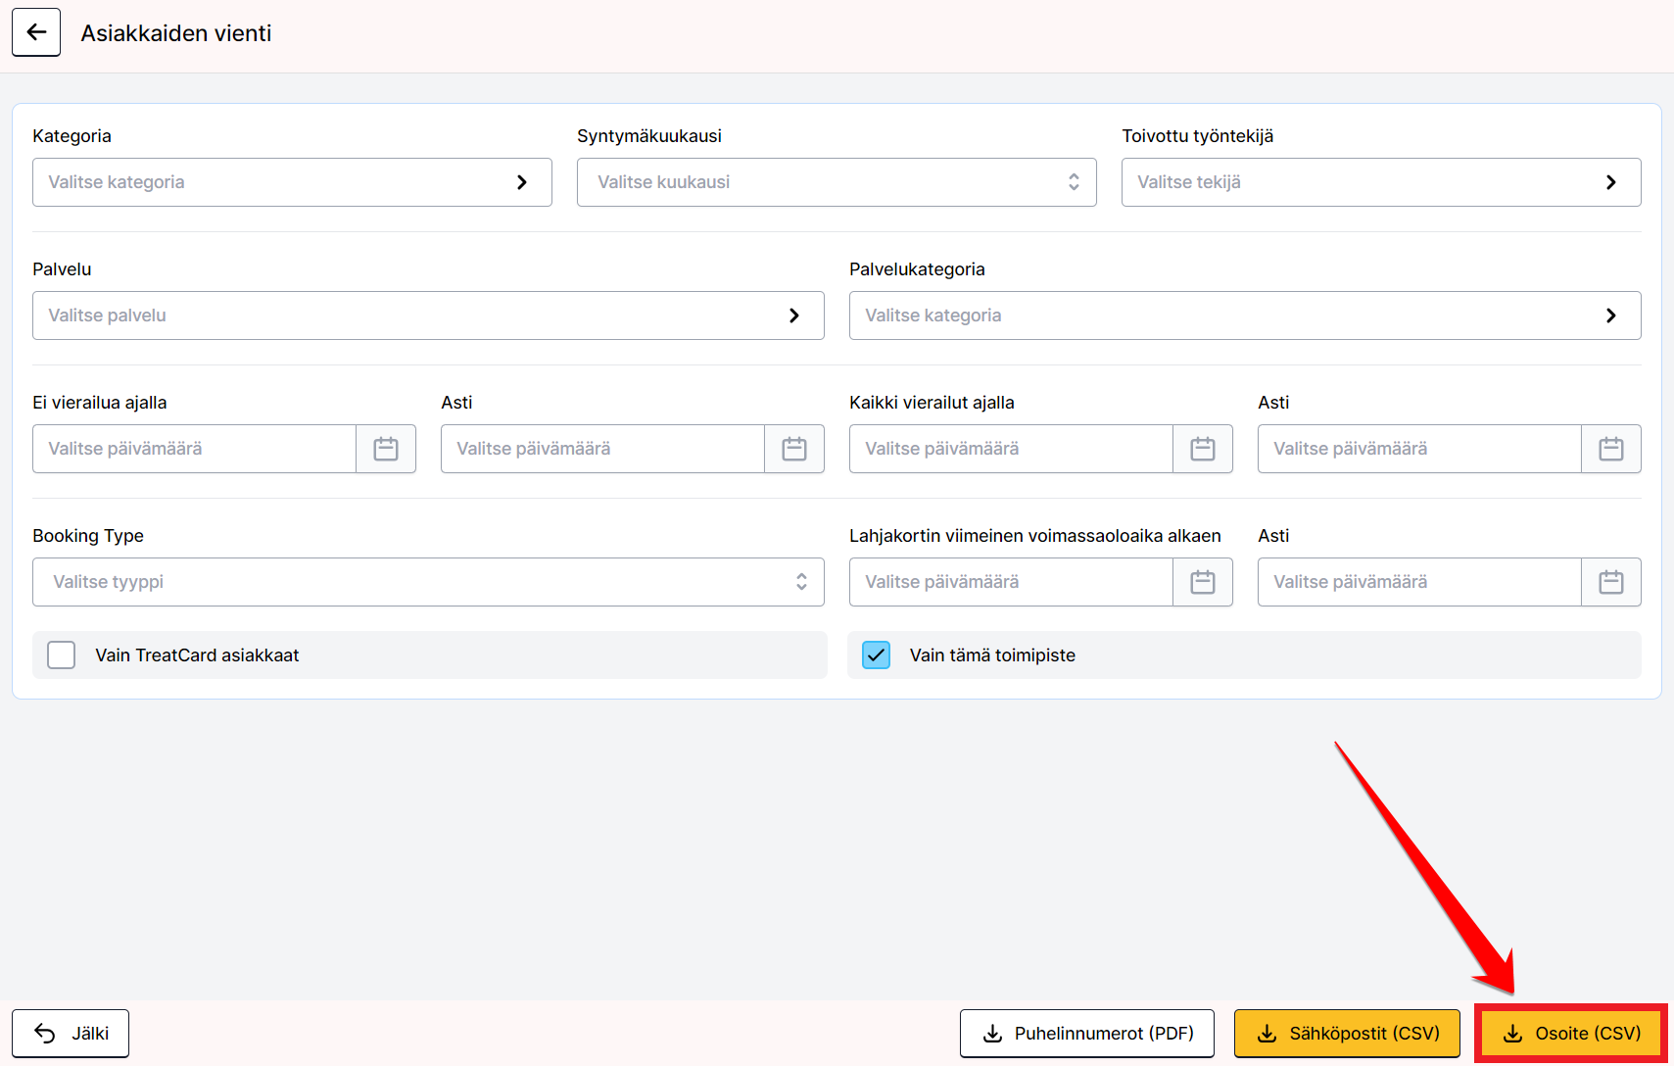Download Sähköpostit (CSV)
The image size is (1674, 1066).
point(1347,1034)
